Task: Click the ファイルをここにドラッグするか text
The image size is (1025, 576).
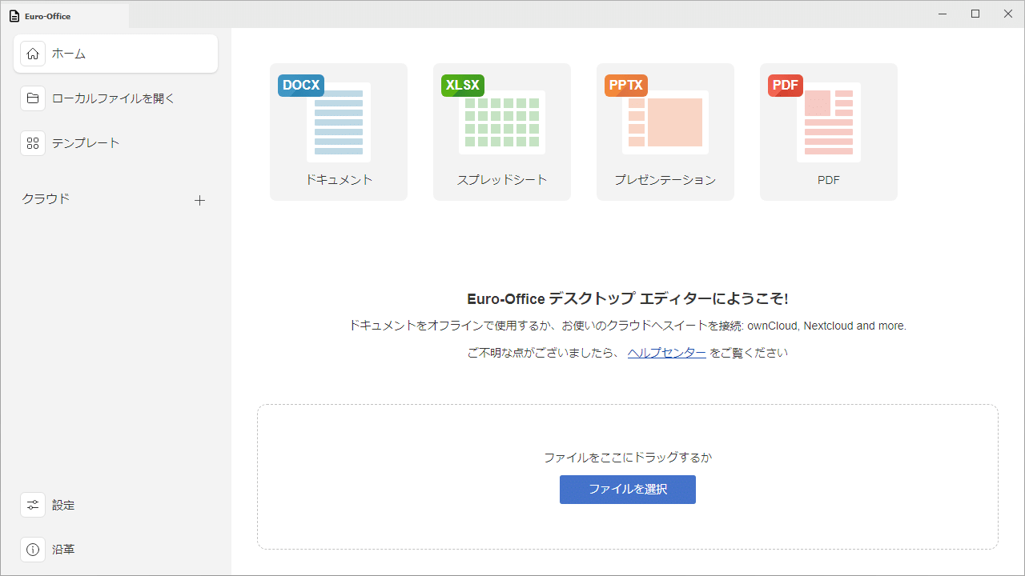Action: tap(628, 458)
